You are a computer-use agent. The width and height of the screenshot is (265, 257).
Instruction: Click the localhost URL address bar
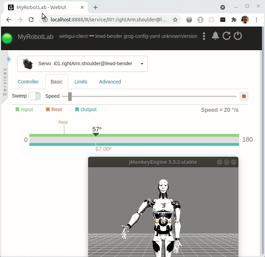pos(108,20)
